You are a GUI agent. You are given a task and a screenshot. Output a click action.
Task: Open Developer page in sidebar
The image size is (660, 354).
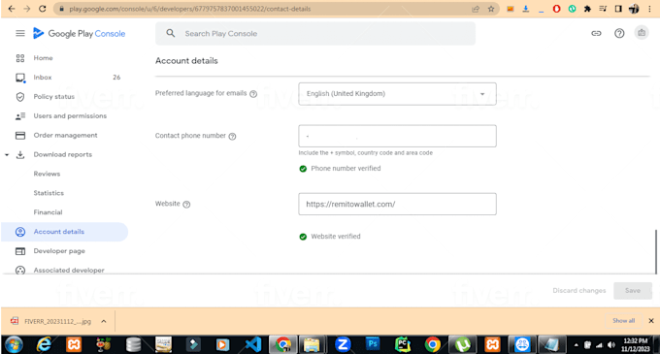(59, 251)
